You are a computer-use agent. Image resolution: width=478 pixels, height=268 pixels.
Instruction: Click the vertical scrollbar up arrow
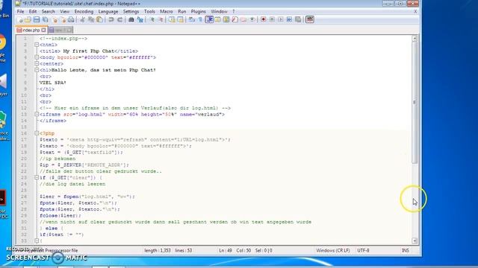[415, 39]
